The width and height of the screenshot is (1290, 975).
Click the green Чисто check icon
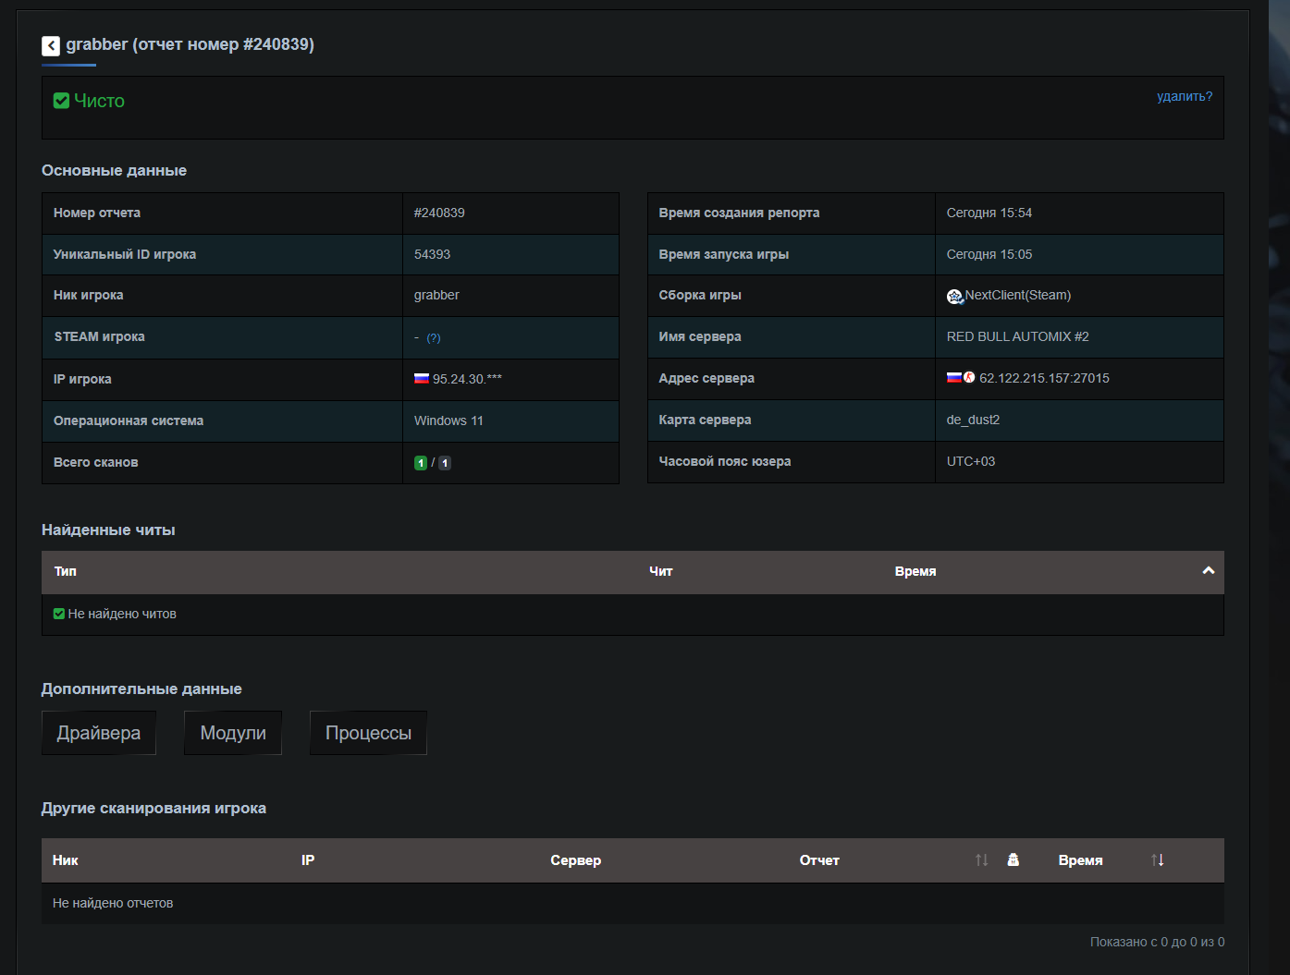point(61,101)
